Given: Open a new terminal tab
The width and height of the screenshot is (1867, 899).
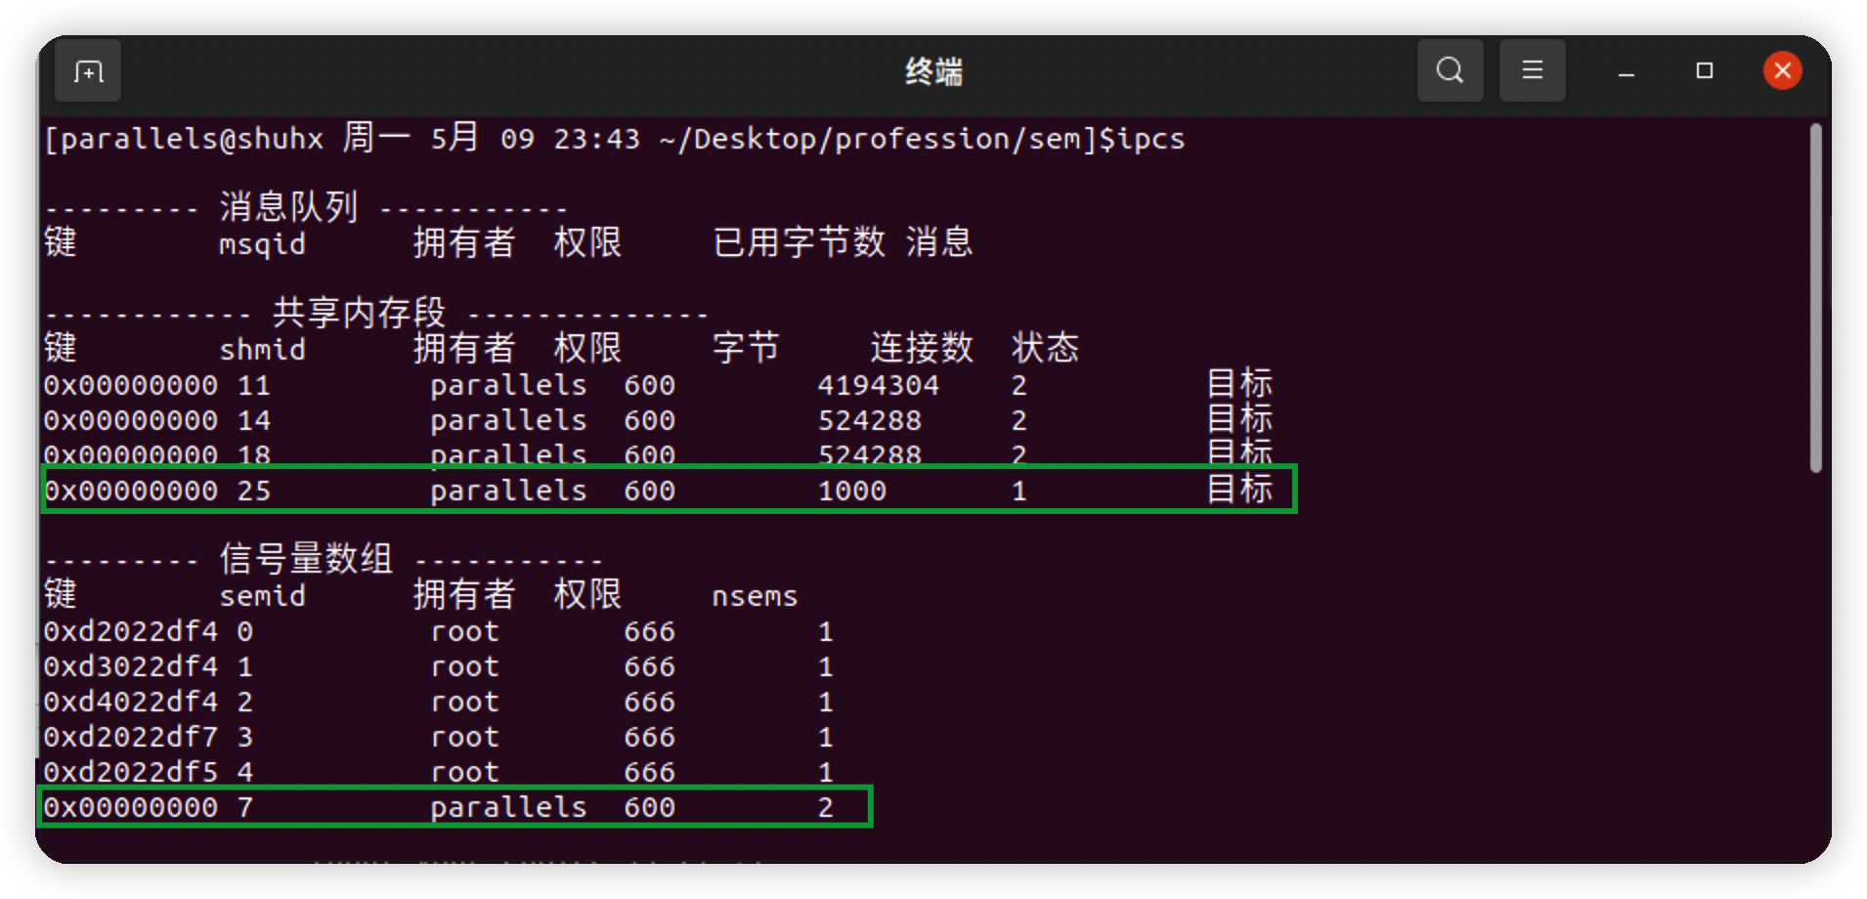Looking at the screenshot, I should (88, 71).
